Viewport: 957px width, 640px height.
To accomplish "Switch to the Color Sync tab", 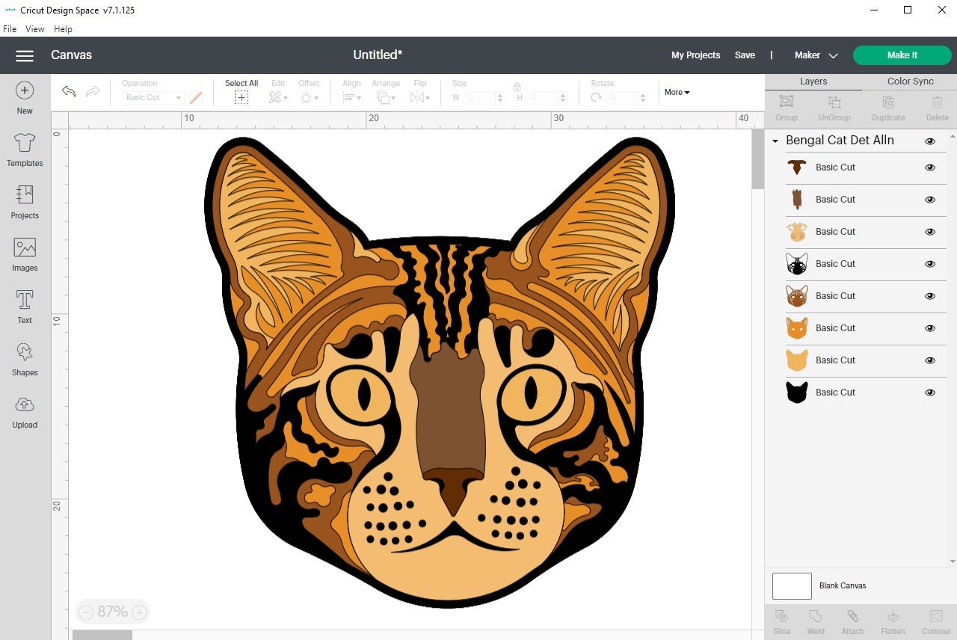I will click(x=910, y=81).
